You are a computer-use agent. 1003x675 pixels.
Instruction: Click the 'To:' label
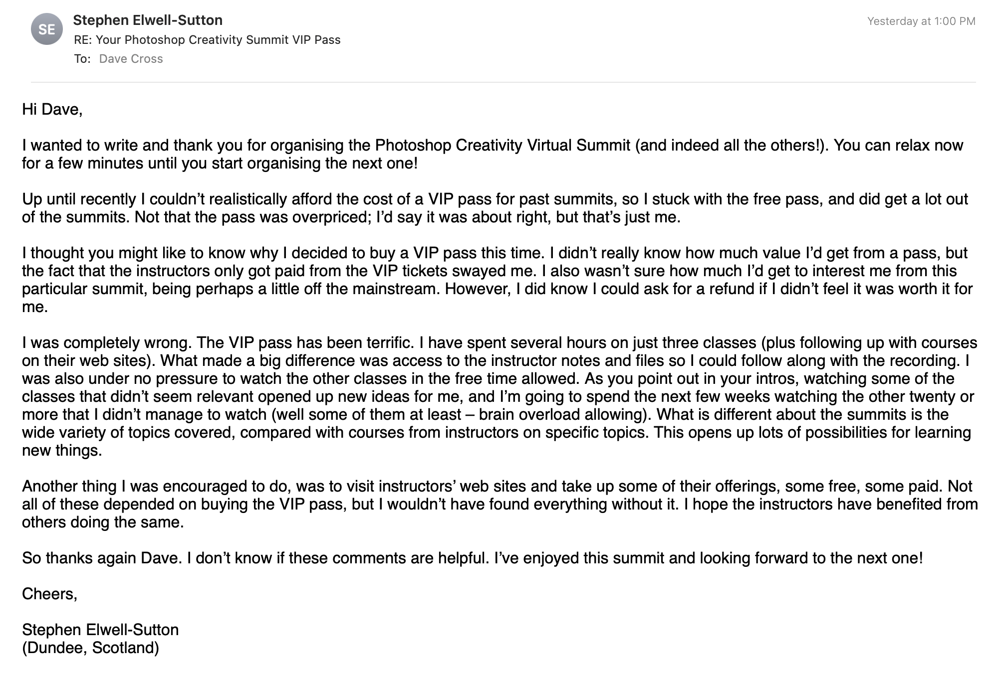82,59
